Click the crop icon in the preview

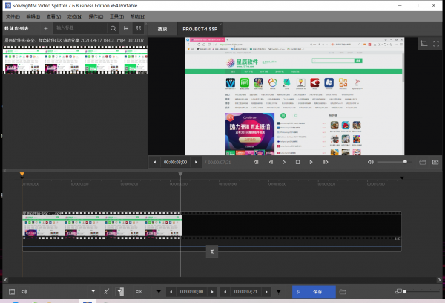423,44
